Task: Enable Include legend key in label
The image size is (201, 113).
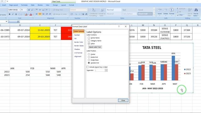Action: pyautogui.click(x=87, y=67)
